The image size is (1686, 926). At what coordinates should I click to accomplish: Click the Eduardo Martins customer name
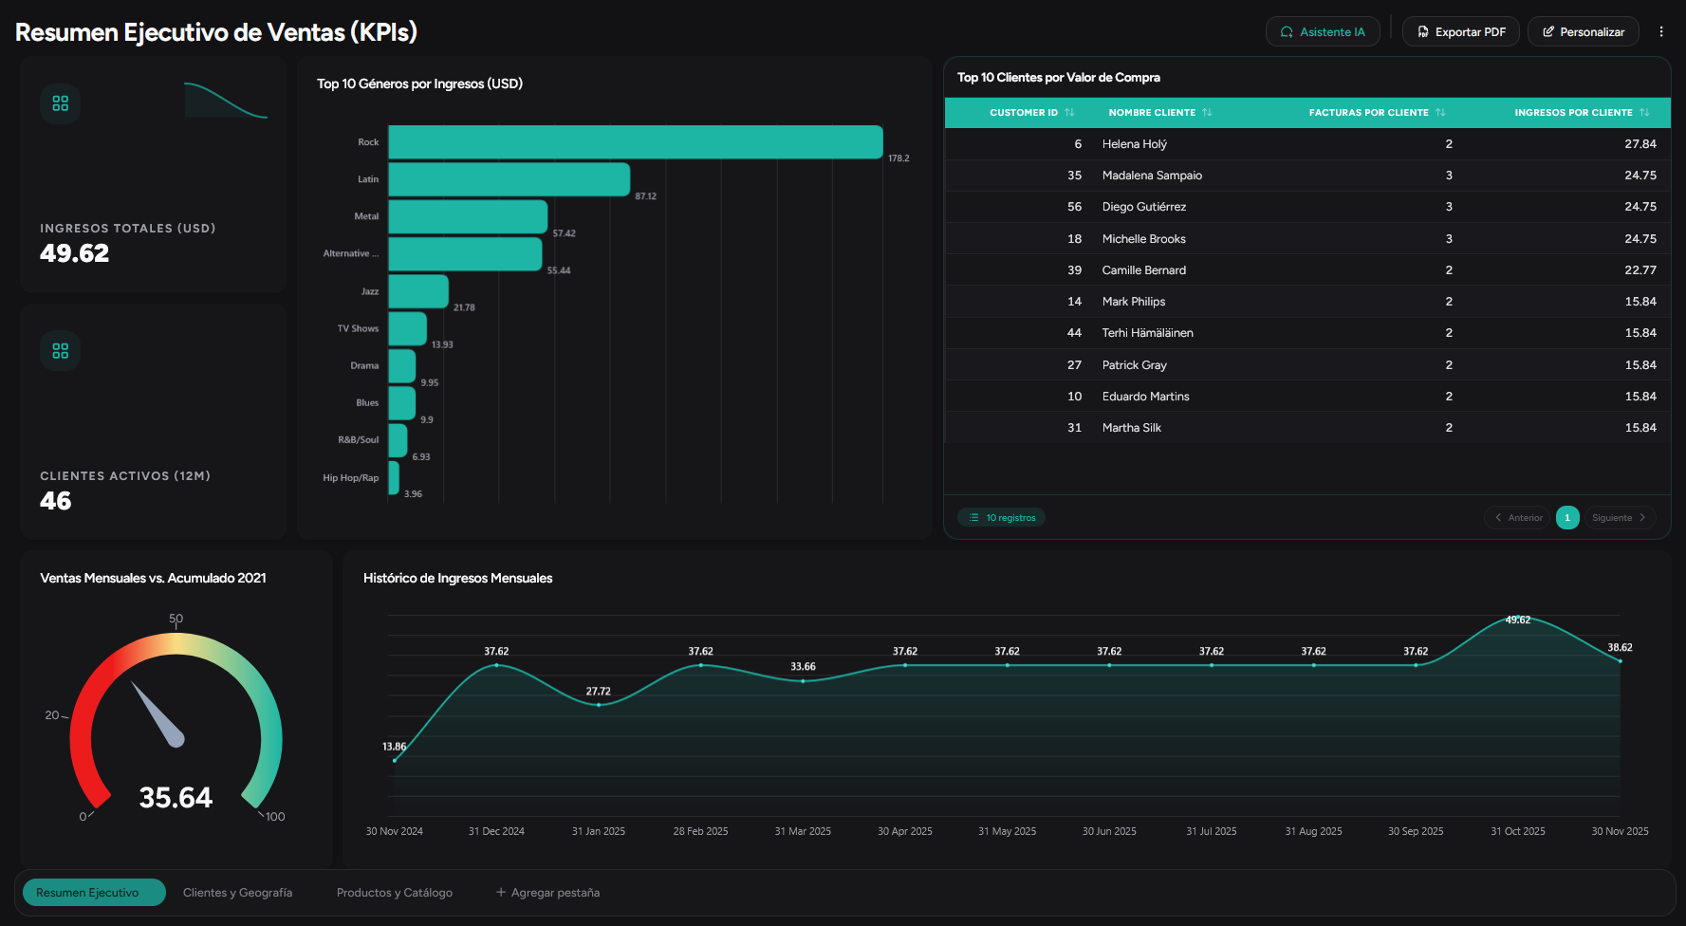pos(1146,397)
